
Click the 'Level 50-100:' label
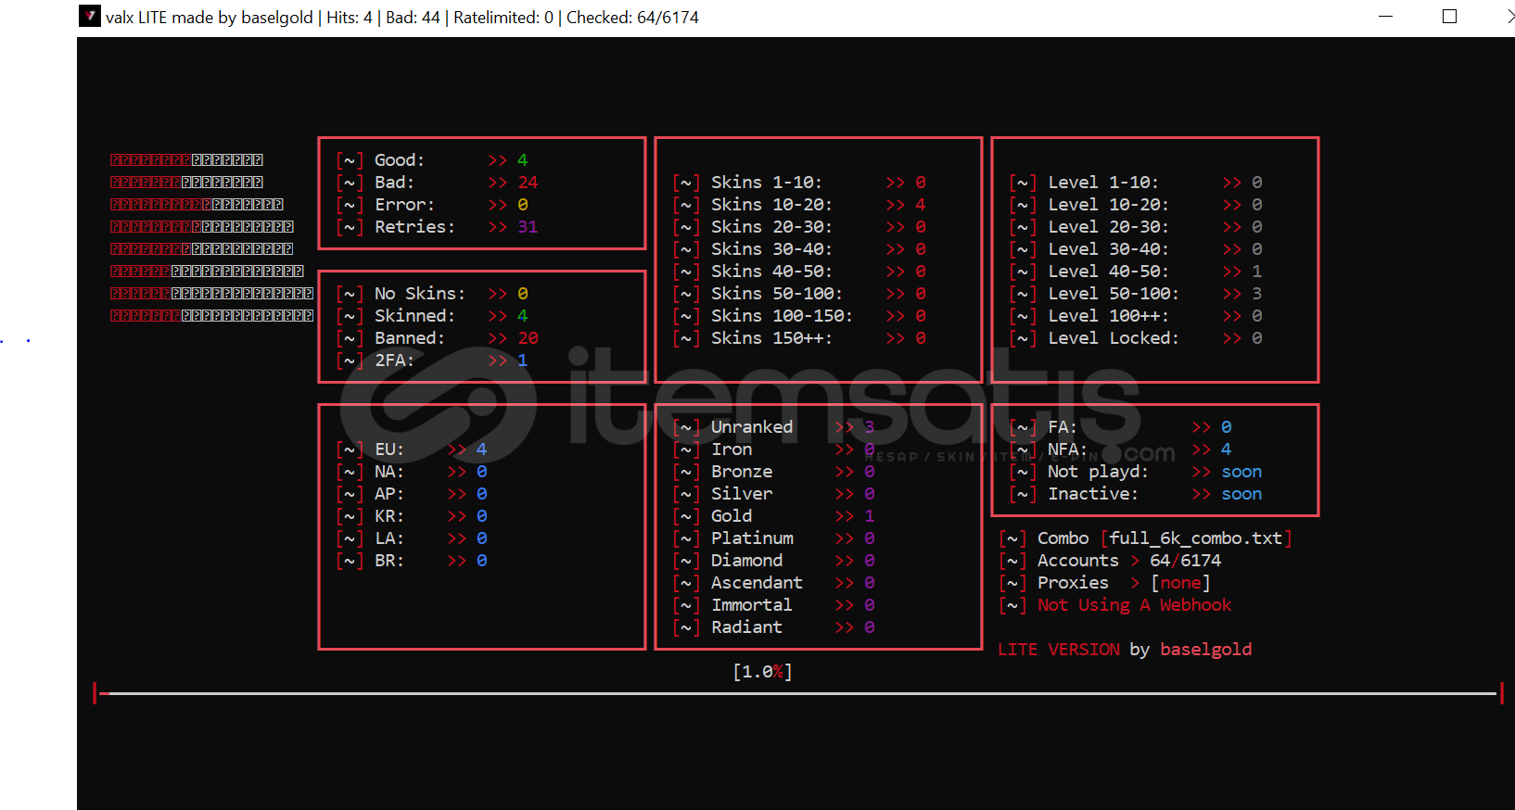click(x=1114, y=294)
